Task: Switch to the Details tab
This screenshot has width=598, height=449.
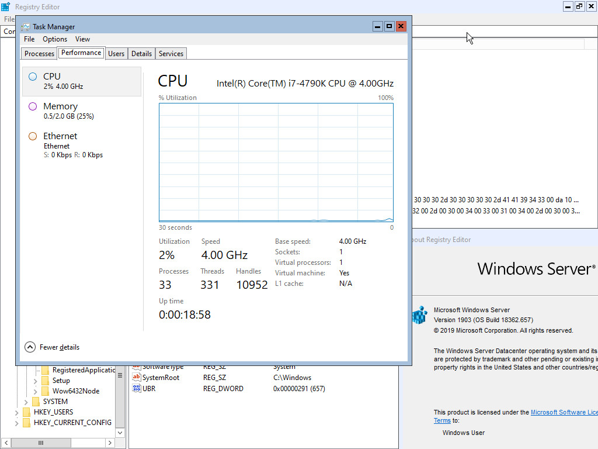Action: tap(141, 53)
